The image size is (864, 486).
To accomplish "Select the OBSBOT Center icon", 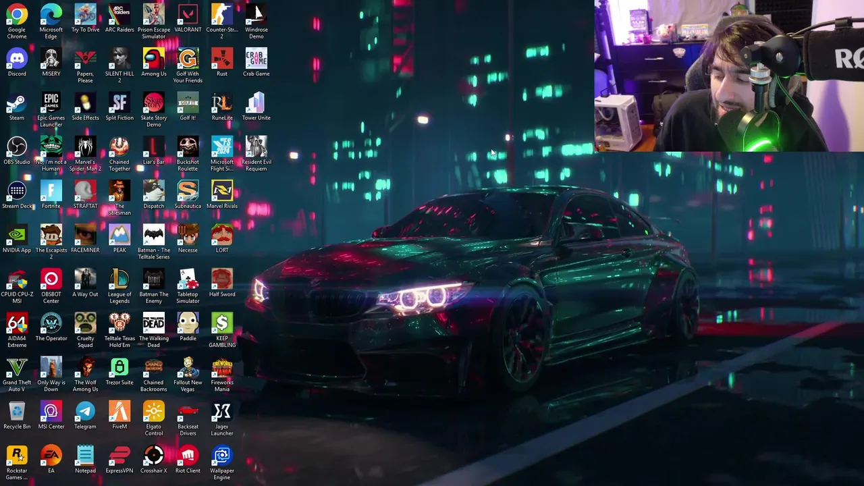I will pyautogui.click(x=51, y=279).
